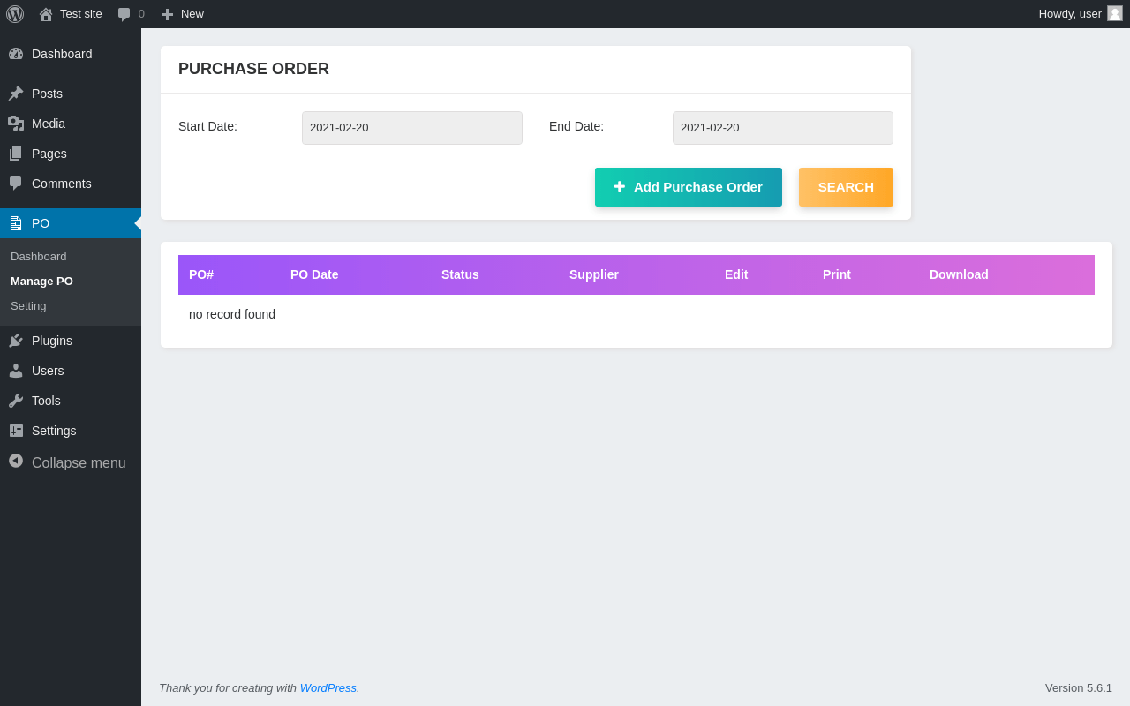Click the 'no record found' text
This screenshot has width=1130, height=706.
click(232, 314)
